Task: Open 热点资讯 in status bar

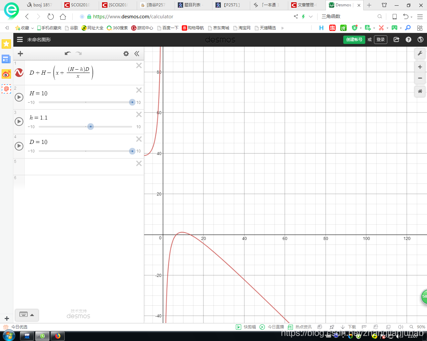Action: (300, 327)
